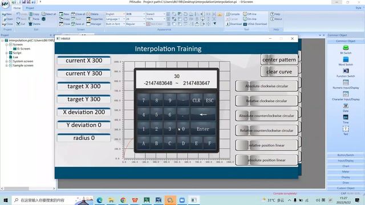Click Relative counterclockwise circular button
The image size is (365, 205).
[266, 130]
